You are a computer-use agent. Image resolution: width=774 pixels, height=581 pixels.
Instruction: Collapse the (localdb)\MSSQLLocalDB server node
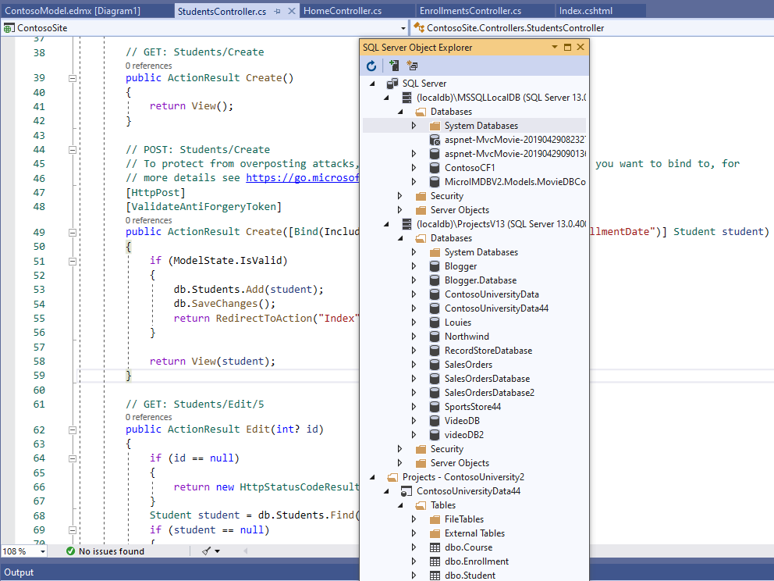pyautogui.click(x=386, y=98)
